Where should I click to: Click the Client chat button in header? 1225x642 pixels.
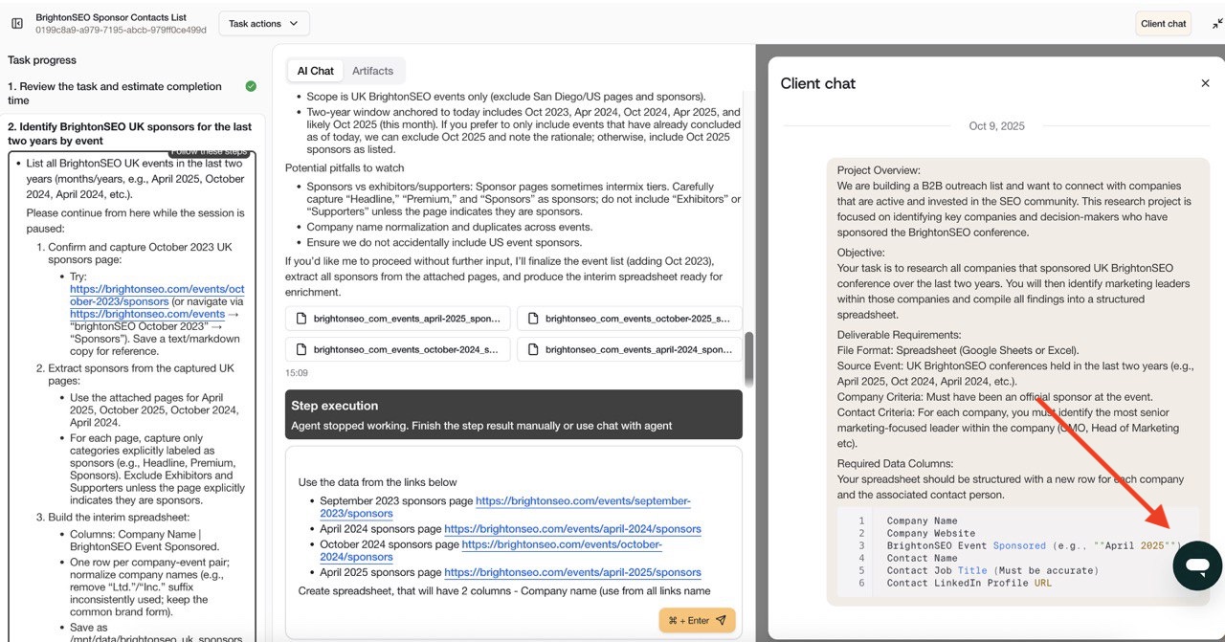coord(1163,24)
